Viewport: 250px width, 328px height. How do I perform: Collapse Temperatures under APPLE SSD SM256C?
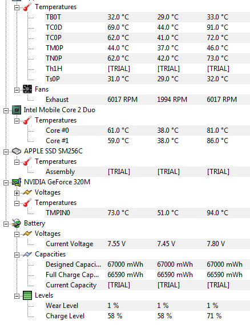click(17, 163)
